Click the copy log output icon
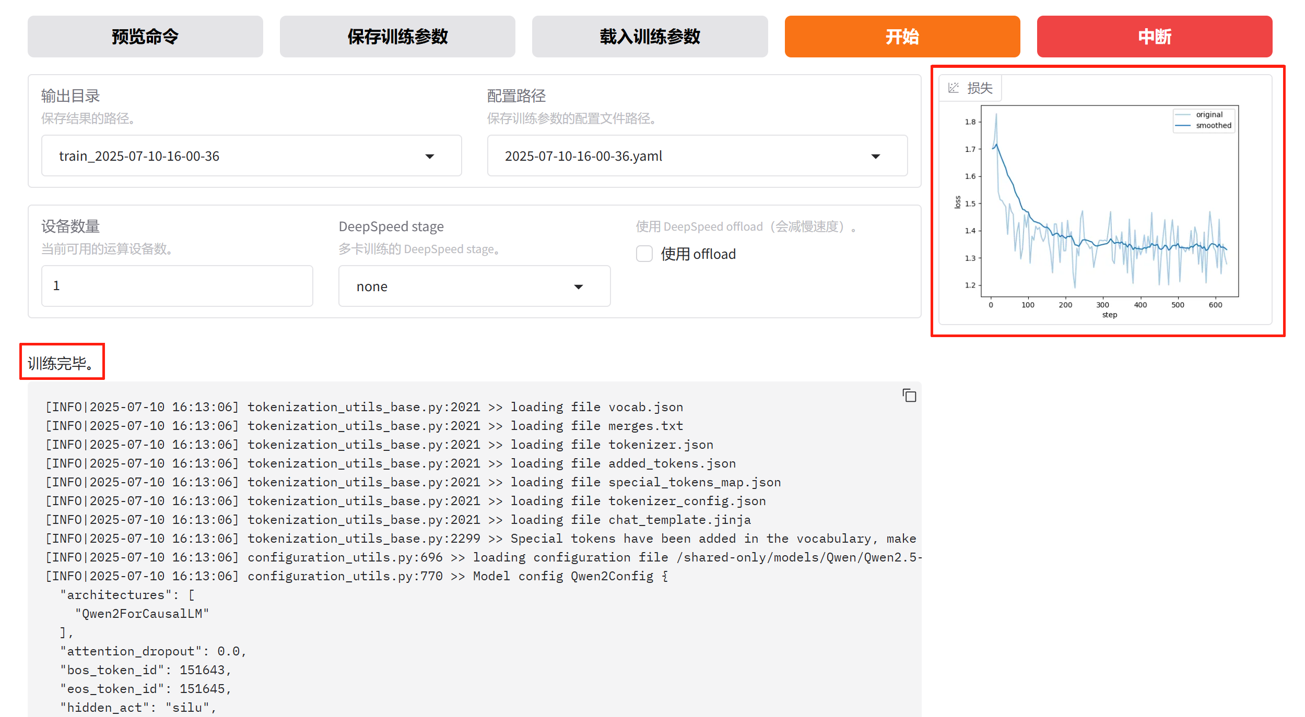Image resolution: width=1305 pixels, height=717 pixels. [909, 396]
